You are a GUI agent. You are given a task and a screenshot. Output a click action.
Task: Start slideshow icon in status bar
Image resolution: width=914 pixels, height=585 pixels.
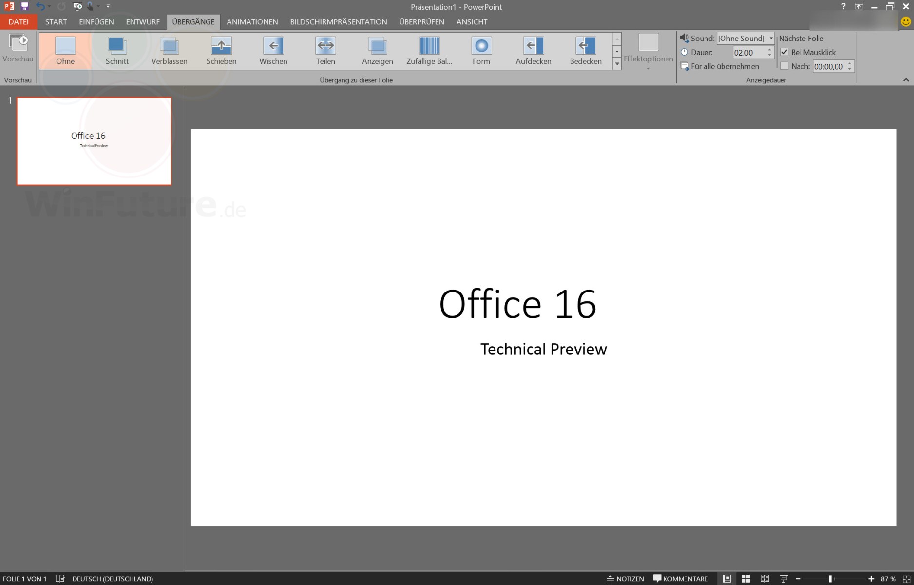784,579
